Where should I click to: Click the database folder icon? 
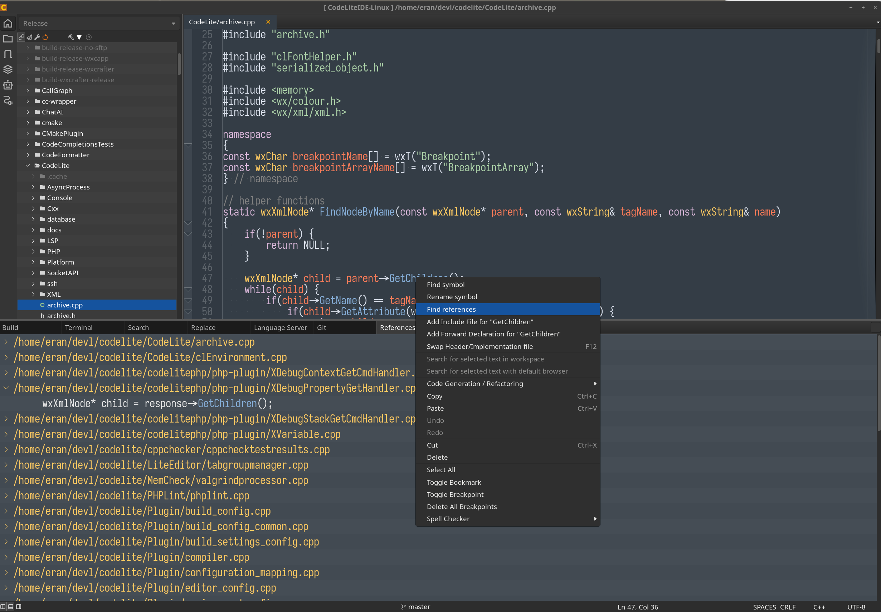[43, 219]
